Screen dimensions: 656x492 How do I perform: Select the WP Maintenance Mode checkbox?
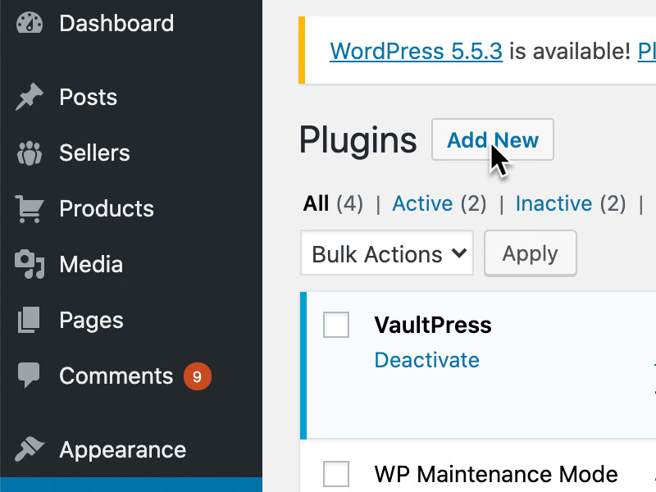(336, 474)
